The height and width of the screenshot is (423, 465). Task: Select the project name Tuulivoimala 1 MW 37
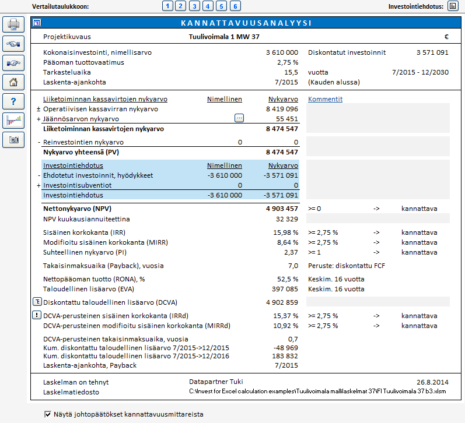(224, 37)
